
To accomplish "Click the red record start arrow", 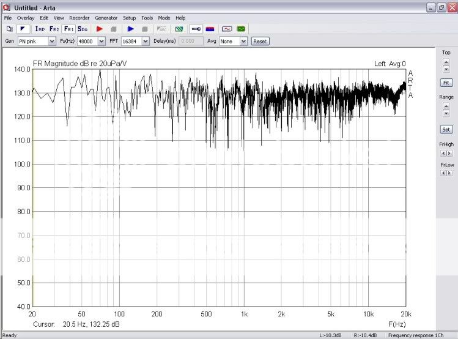I will pyautogui.click(x=100, y=29).
